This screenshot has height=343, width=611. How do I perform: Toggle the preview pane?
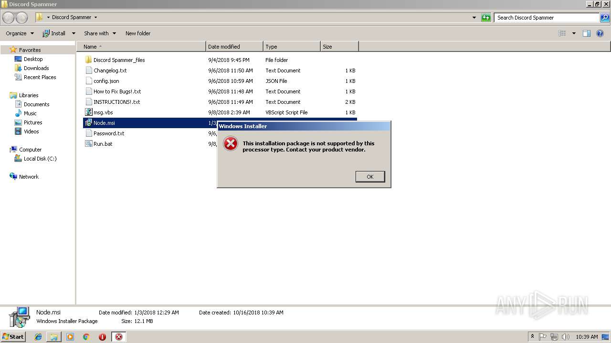[587, 33]
